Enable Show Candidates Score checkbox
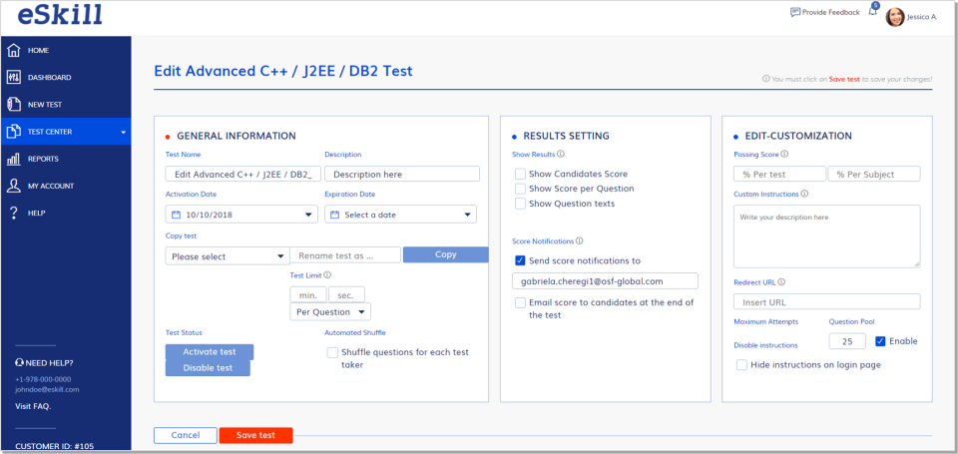Screen dimensions: 958x454 pyautogui.click(x=520, y=175)
